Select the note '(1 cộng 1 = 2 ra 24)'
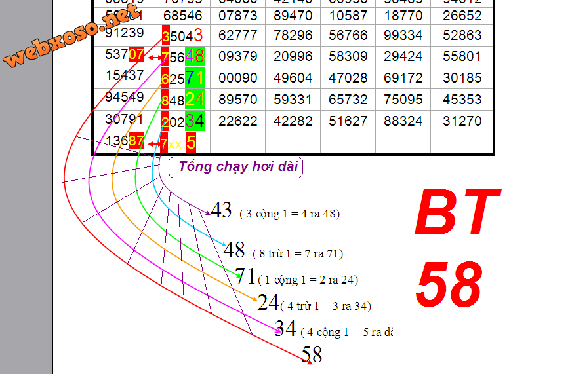This screenshot has width=570, height=374. coord(308,280)
